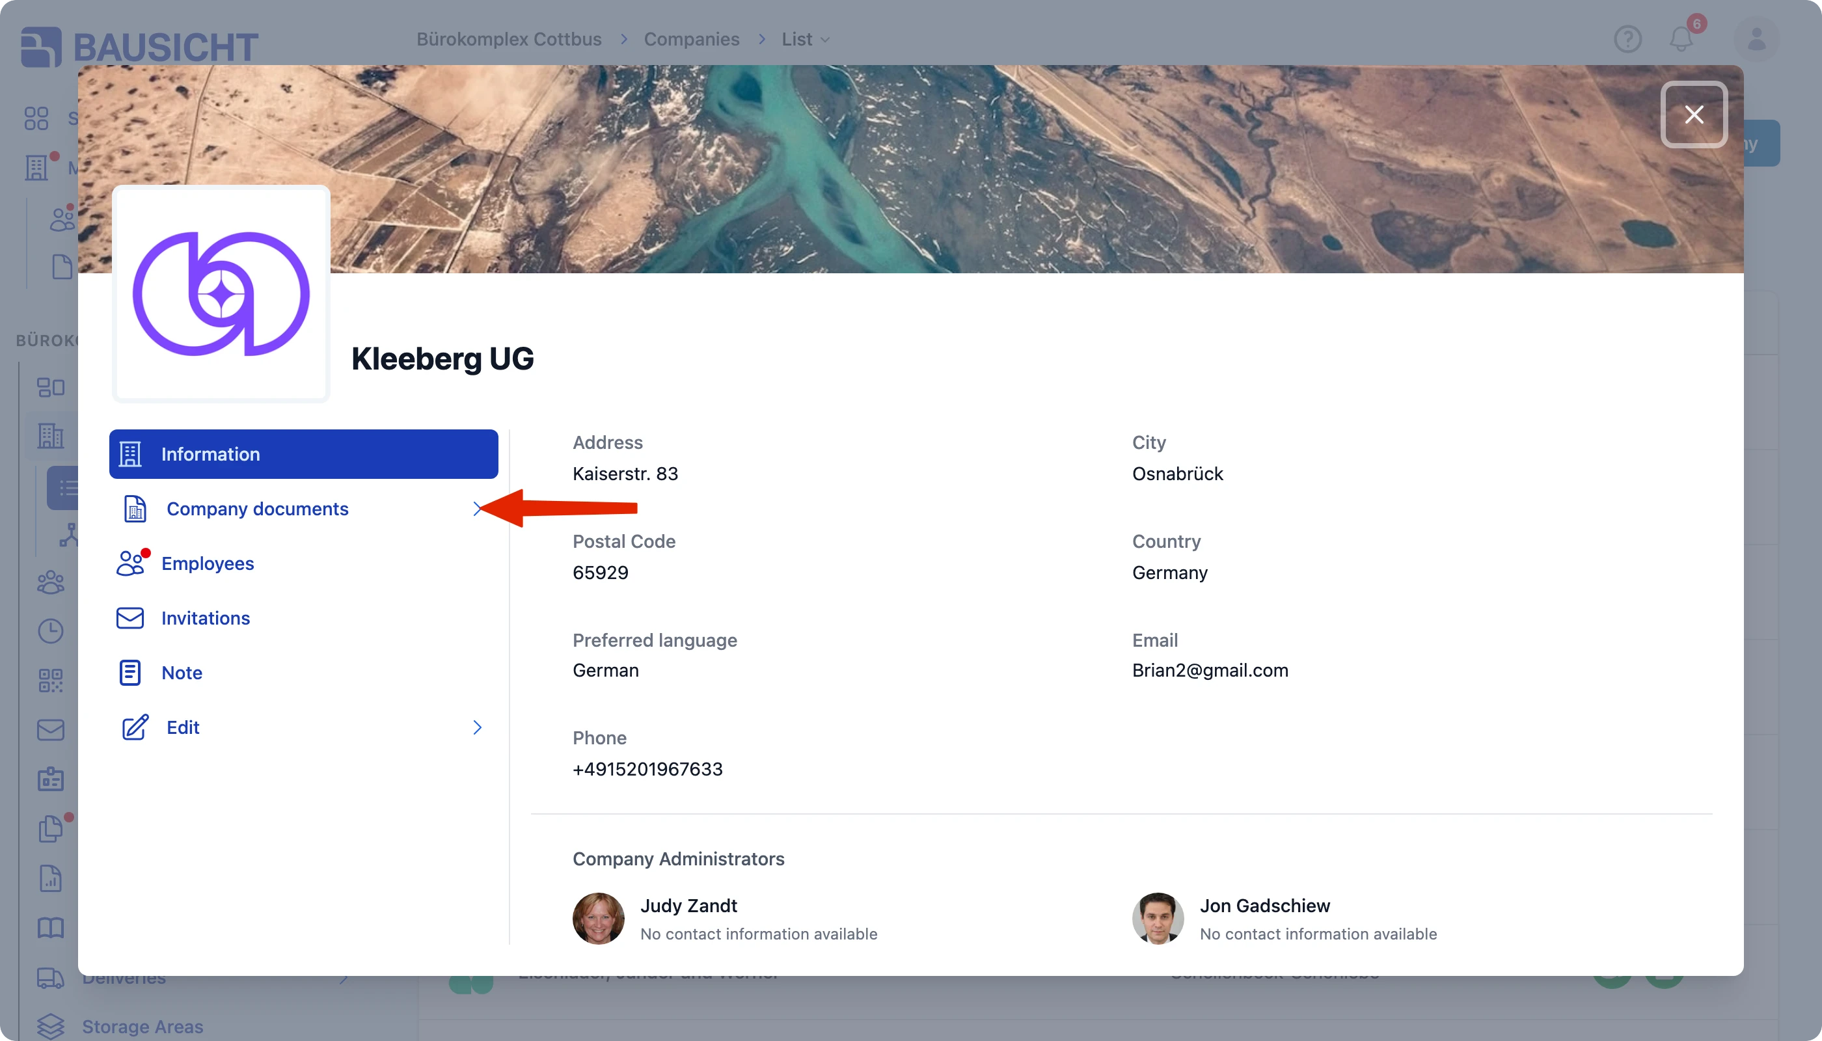Open the List view dropdown
Viewport: 1822px width, 1041px height.
click(x=805, y=38)
